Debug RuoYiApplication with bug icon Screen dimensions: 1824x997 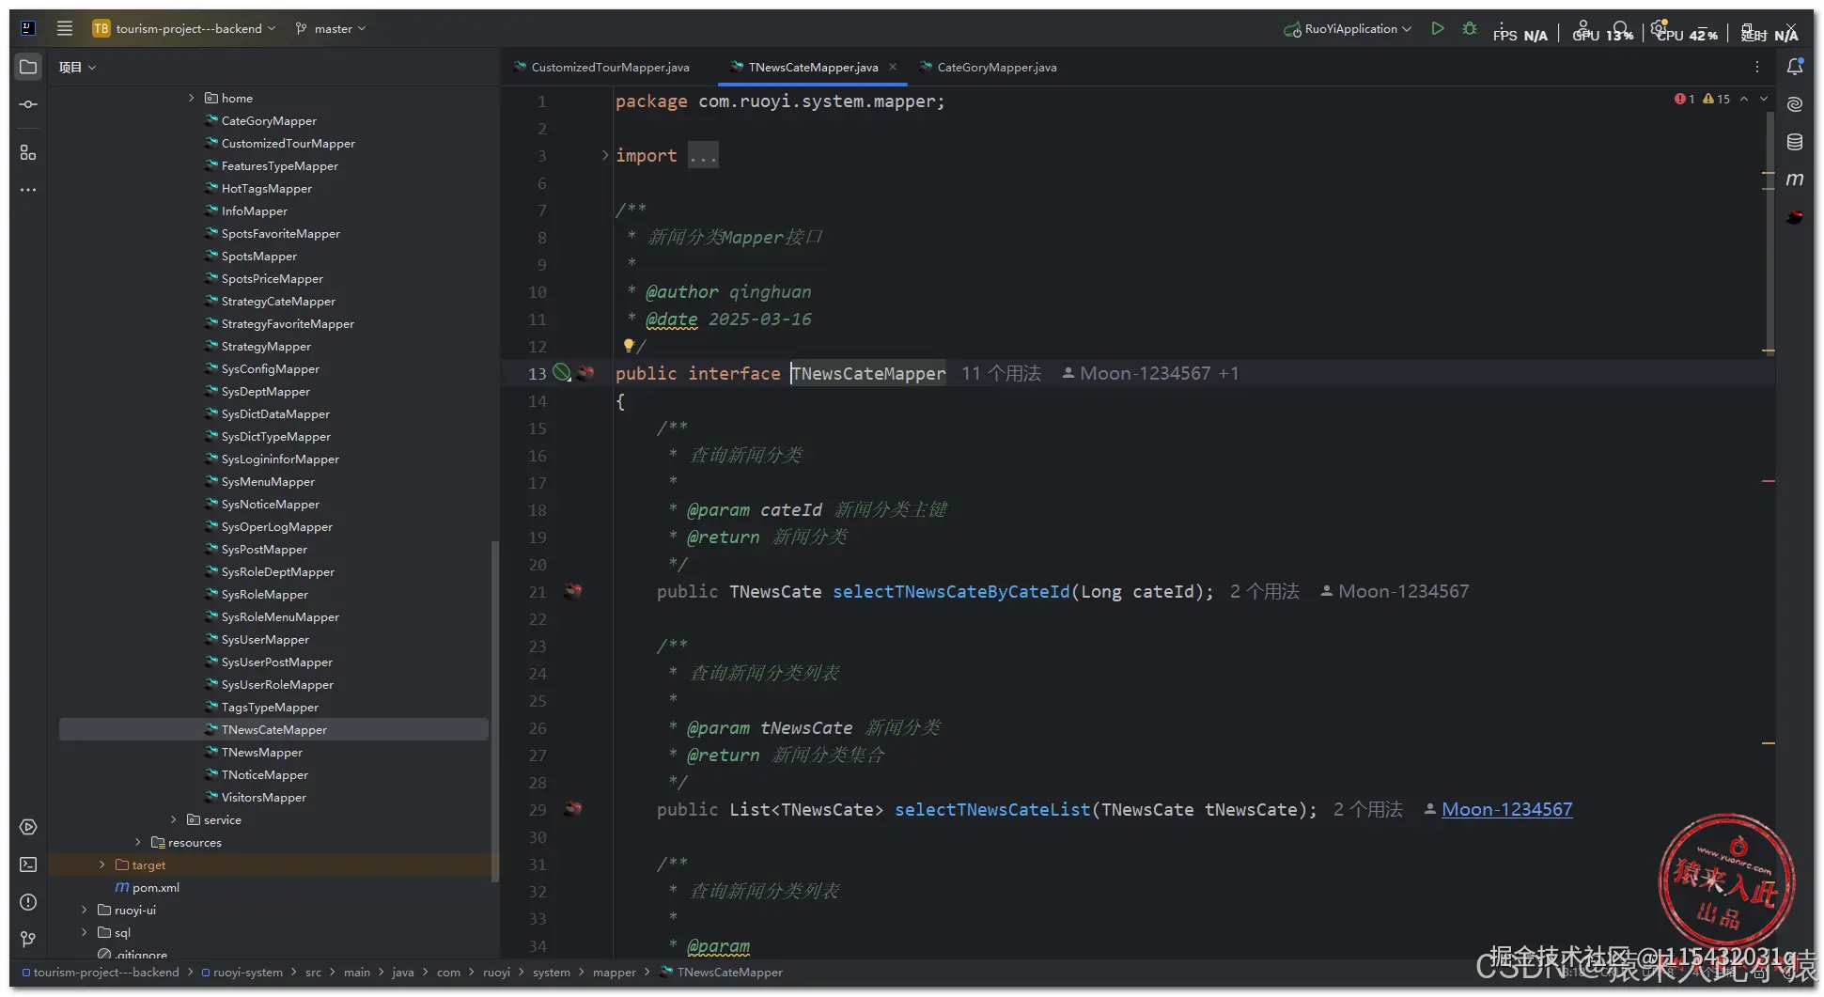click(x=1470, y=28)
